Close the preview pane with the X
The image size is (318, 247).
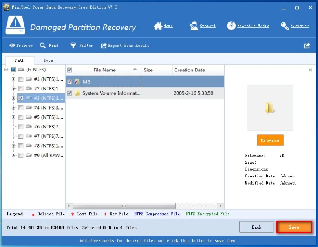click(x=310, y=70)
